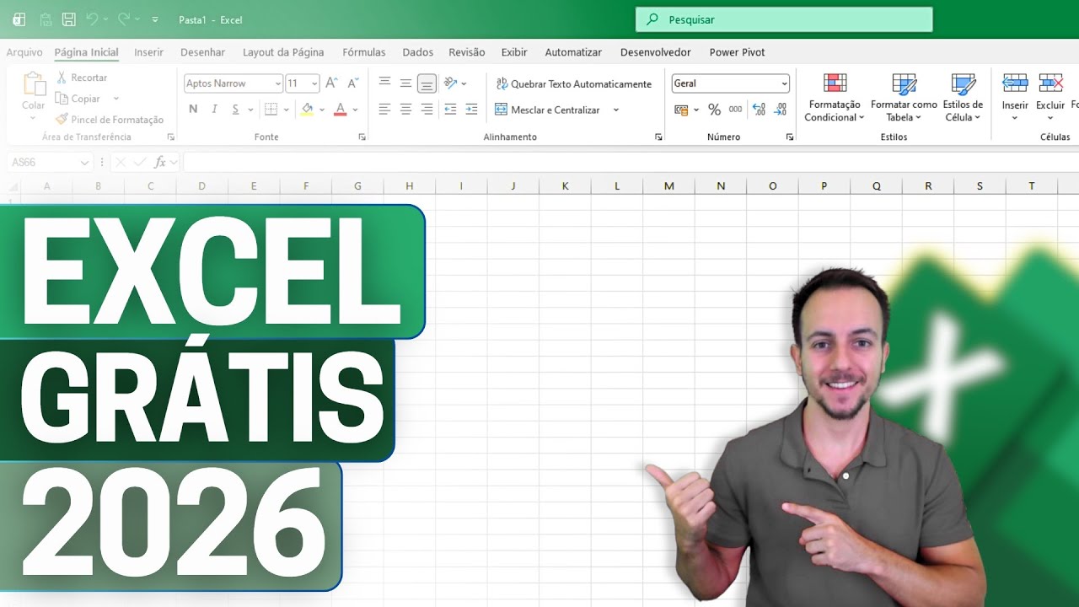Click Recortar scissors icon
Viewport: 1079px width, 607px height.
tap(62, 78)
